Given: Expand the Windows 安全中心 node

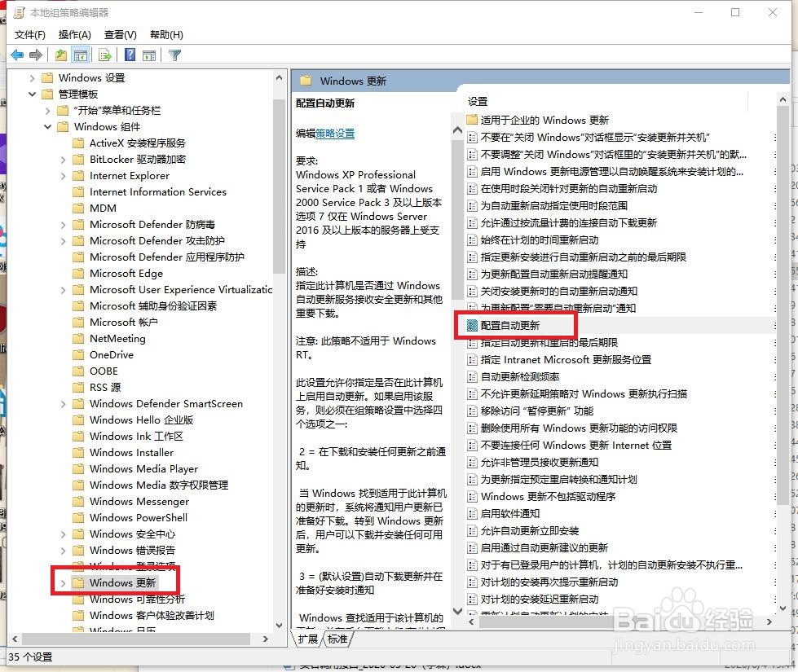Looking at the screenshot, I should tap(63, 534).
